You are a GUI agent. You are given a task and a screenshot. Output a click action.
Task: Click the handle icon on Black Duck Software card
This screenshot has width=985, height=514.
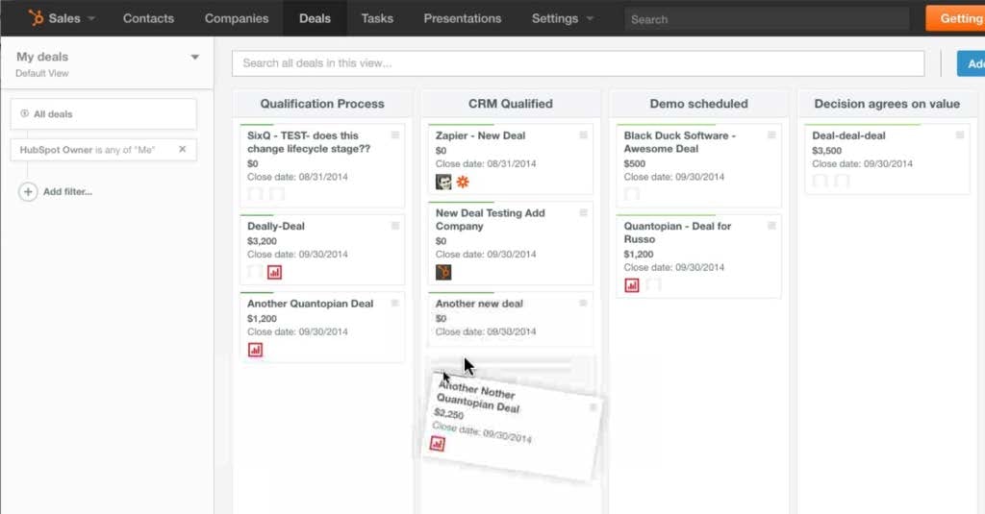tap(771, 135)
